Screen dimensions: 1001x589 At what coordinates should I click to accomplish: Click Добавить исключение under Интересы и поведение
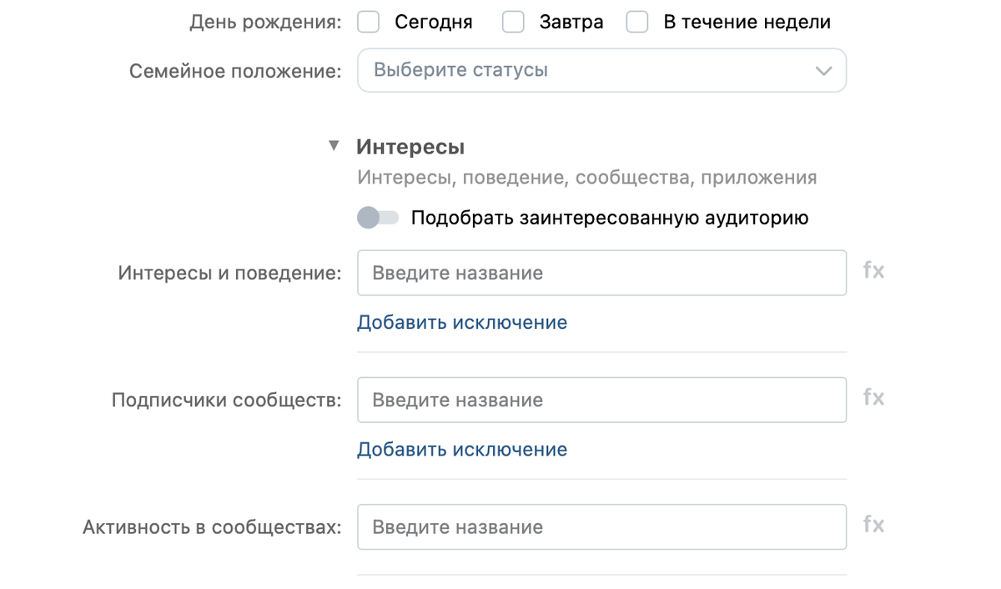462,322
